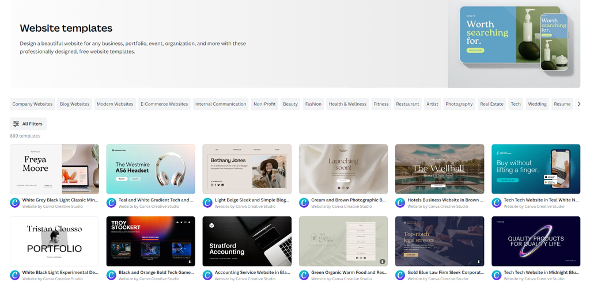Choose the Fitness category chip

tap(381, 104)
